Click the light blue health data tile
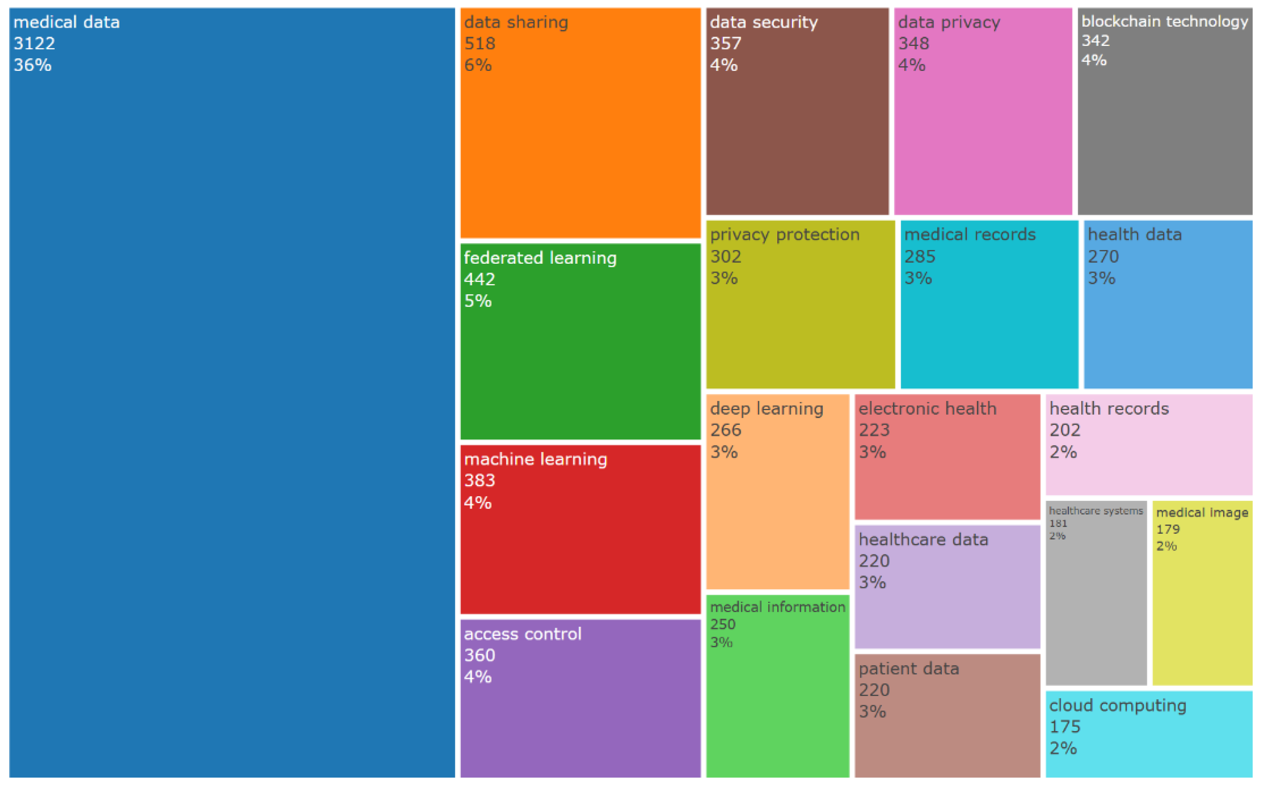Viewport: 1262px width, 787px height. 1168,305
